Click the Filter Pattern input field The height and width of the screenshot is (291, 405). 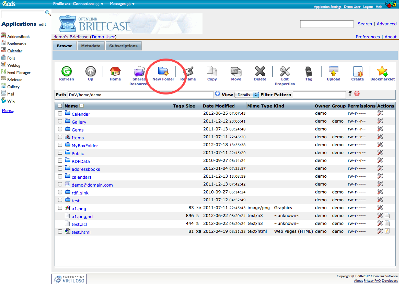319,95
